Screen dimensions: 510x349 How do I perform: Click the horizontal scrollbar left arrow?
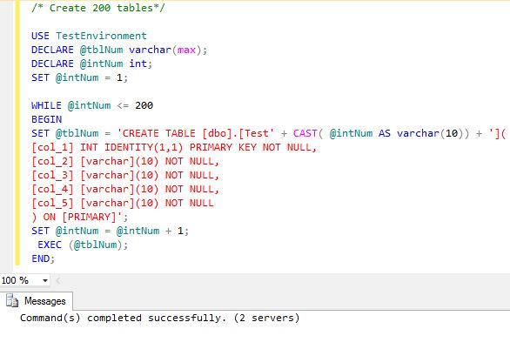(58, 280)
